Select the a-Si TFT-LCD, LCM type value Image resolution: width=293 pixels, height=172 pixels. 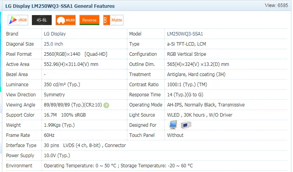186,44
